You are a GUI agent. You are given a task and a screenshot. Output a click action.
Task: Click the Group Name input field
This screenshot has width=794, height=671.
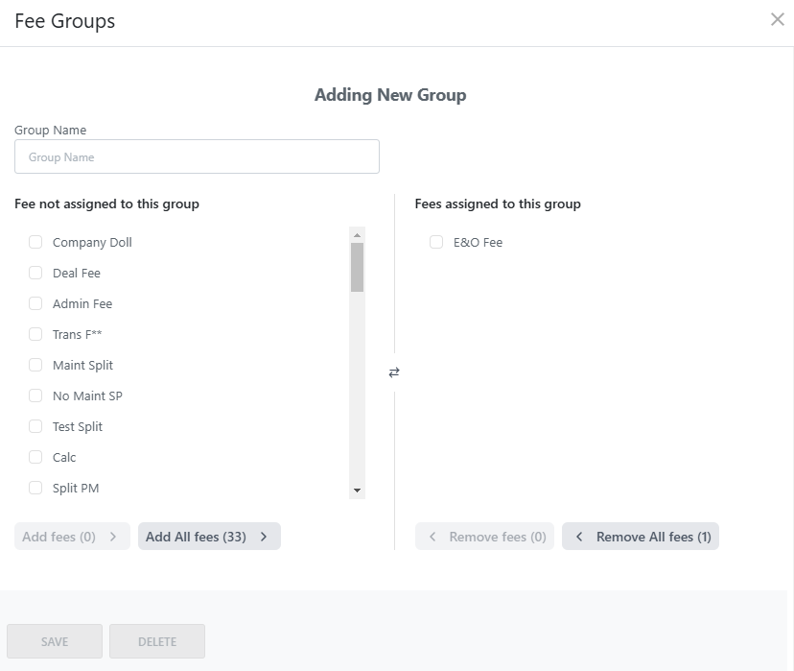click(197, 156)
